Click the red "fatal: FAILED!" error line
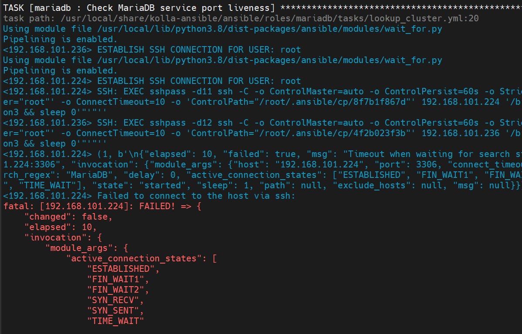 click(102, 206)
